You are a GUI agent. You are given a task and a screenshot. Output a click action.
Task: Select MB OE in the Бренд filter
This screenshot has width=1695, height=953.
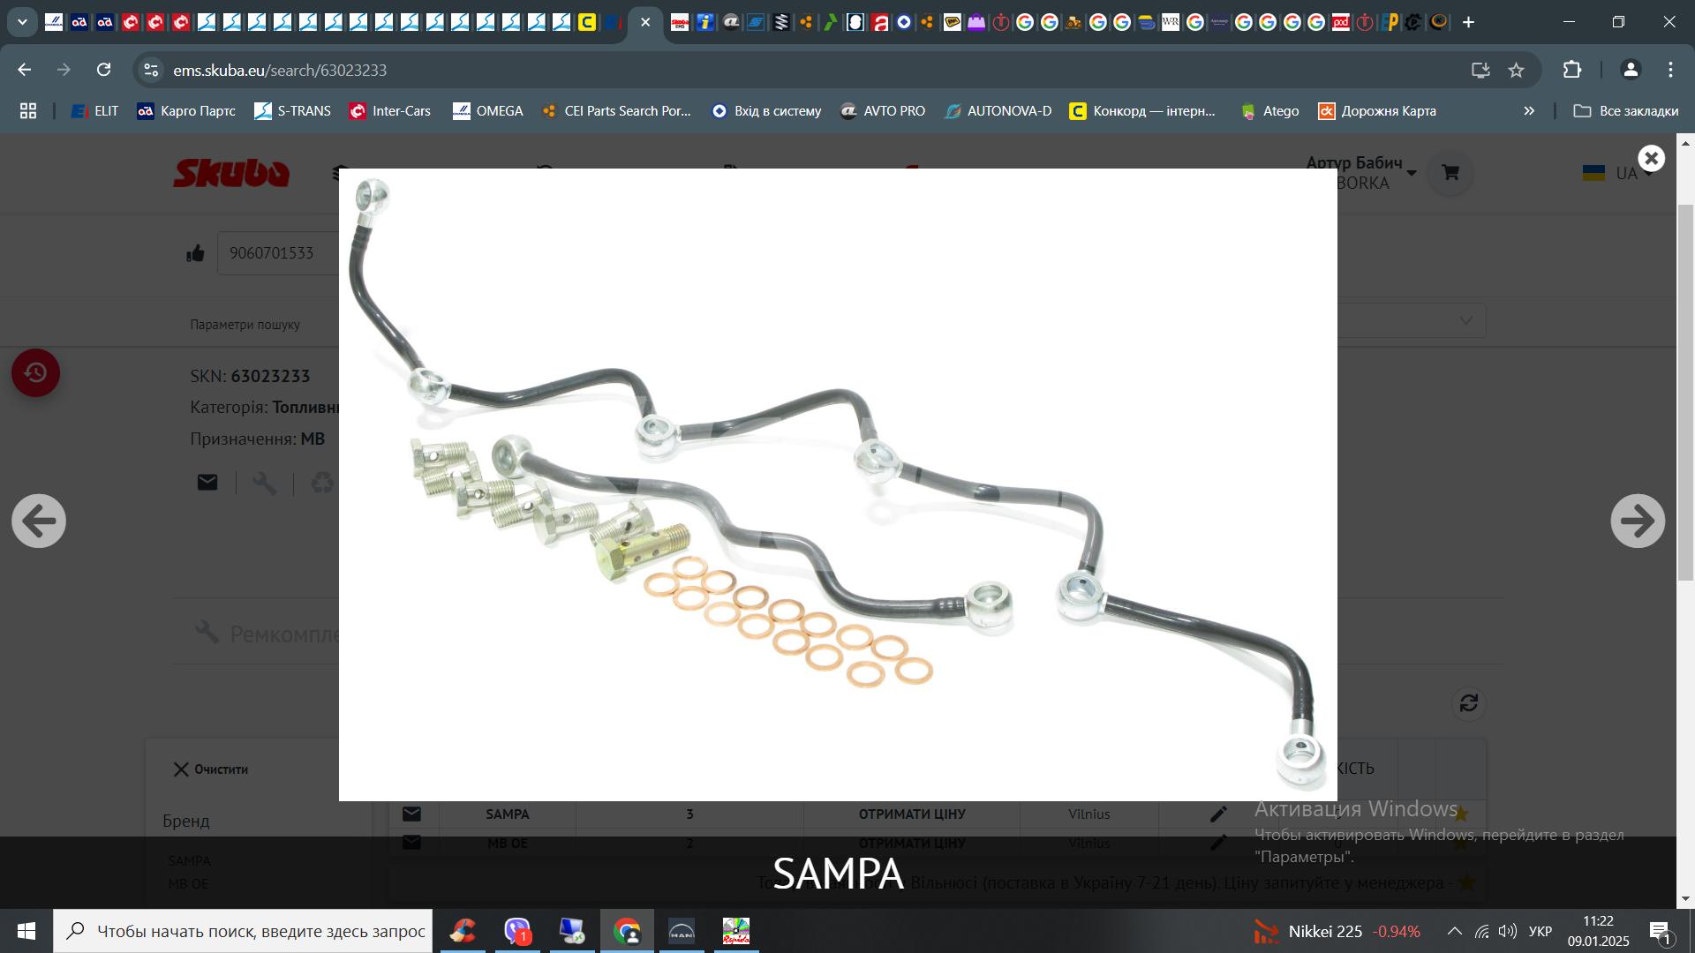(188, 883)
